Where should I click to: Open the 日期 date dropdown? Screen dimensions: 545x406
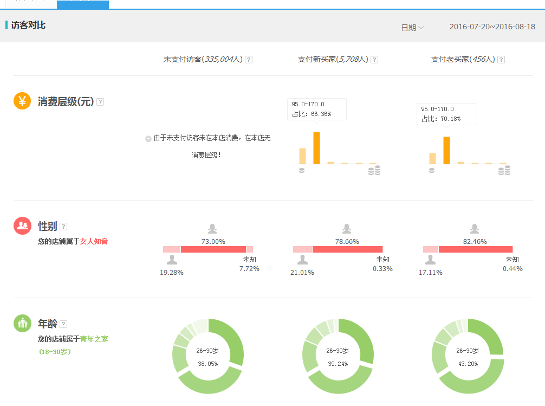[412, 28]
